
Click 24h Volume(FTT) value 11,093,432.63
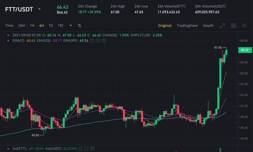coord(169,12)
